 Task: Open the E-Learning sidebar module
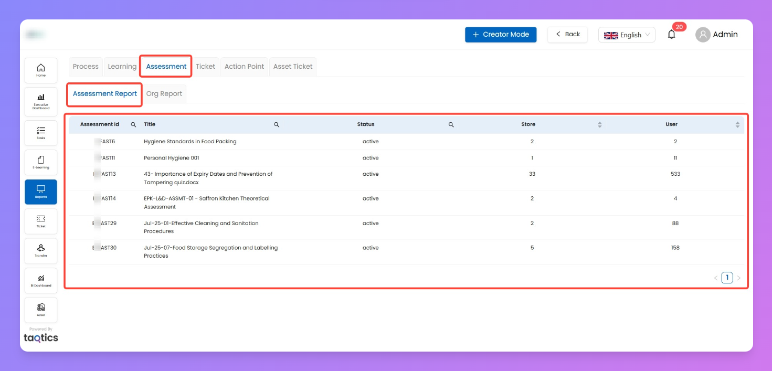tap(41, 162)
